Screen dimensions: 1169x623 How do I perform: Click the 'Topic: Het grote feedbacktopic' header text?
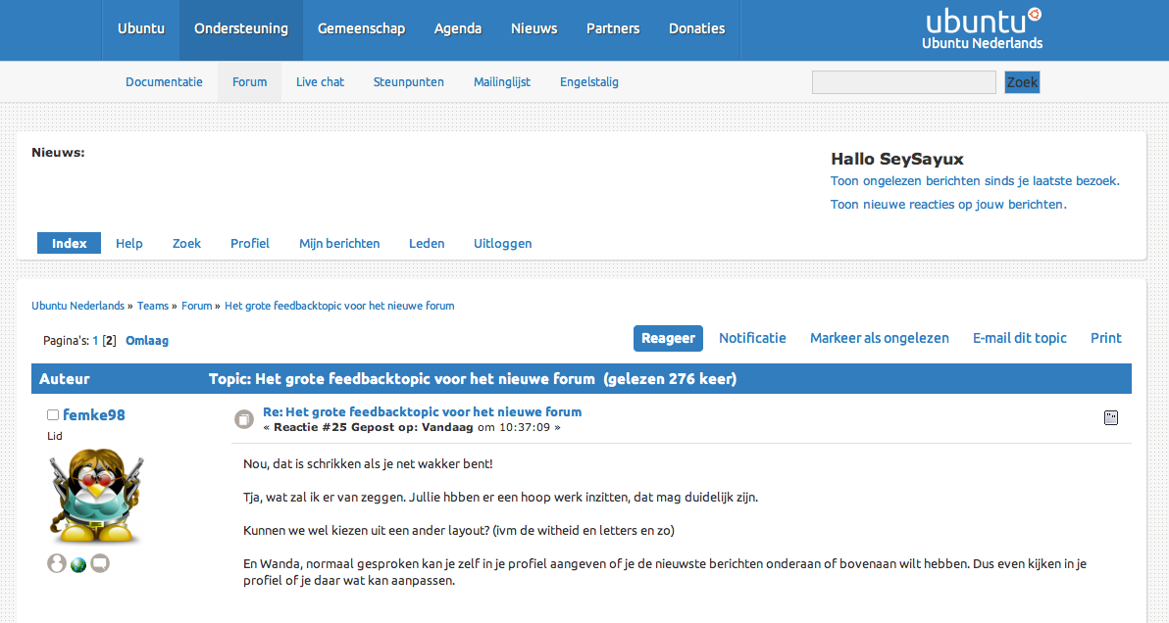tap(473, 379)
